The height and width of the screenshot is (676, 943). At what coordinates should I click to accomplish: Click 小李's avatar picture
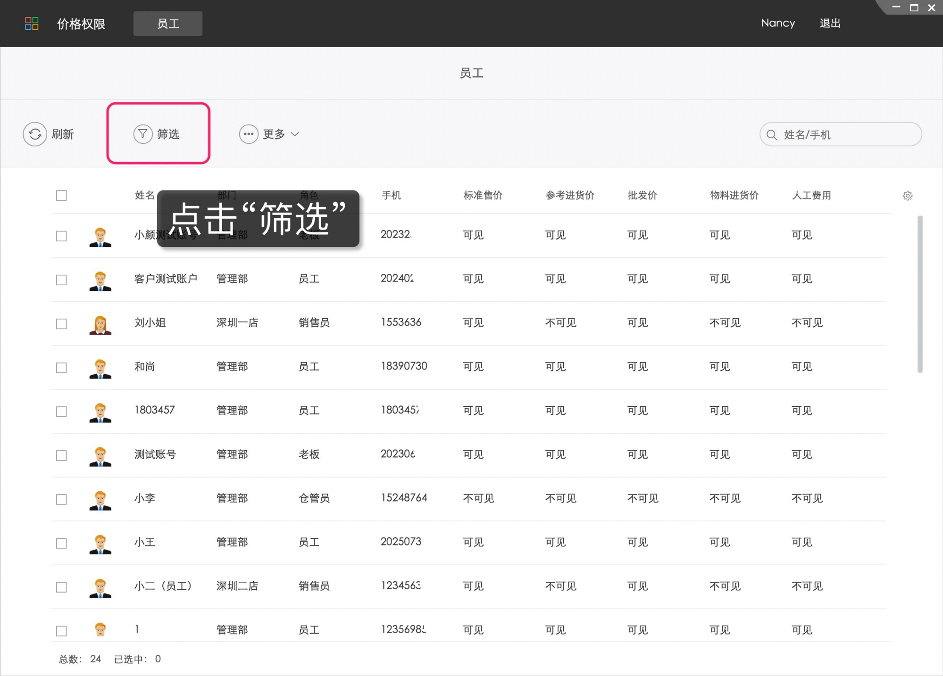tap(100, 499)
